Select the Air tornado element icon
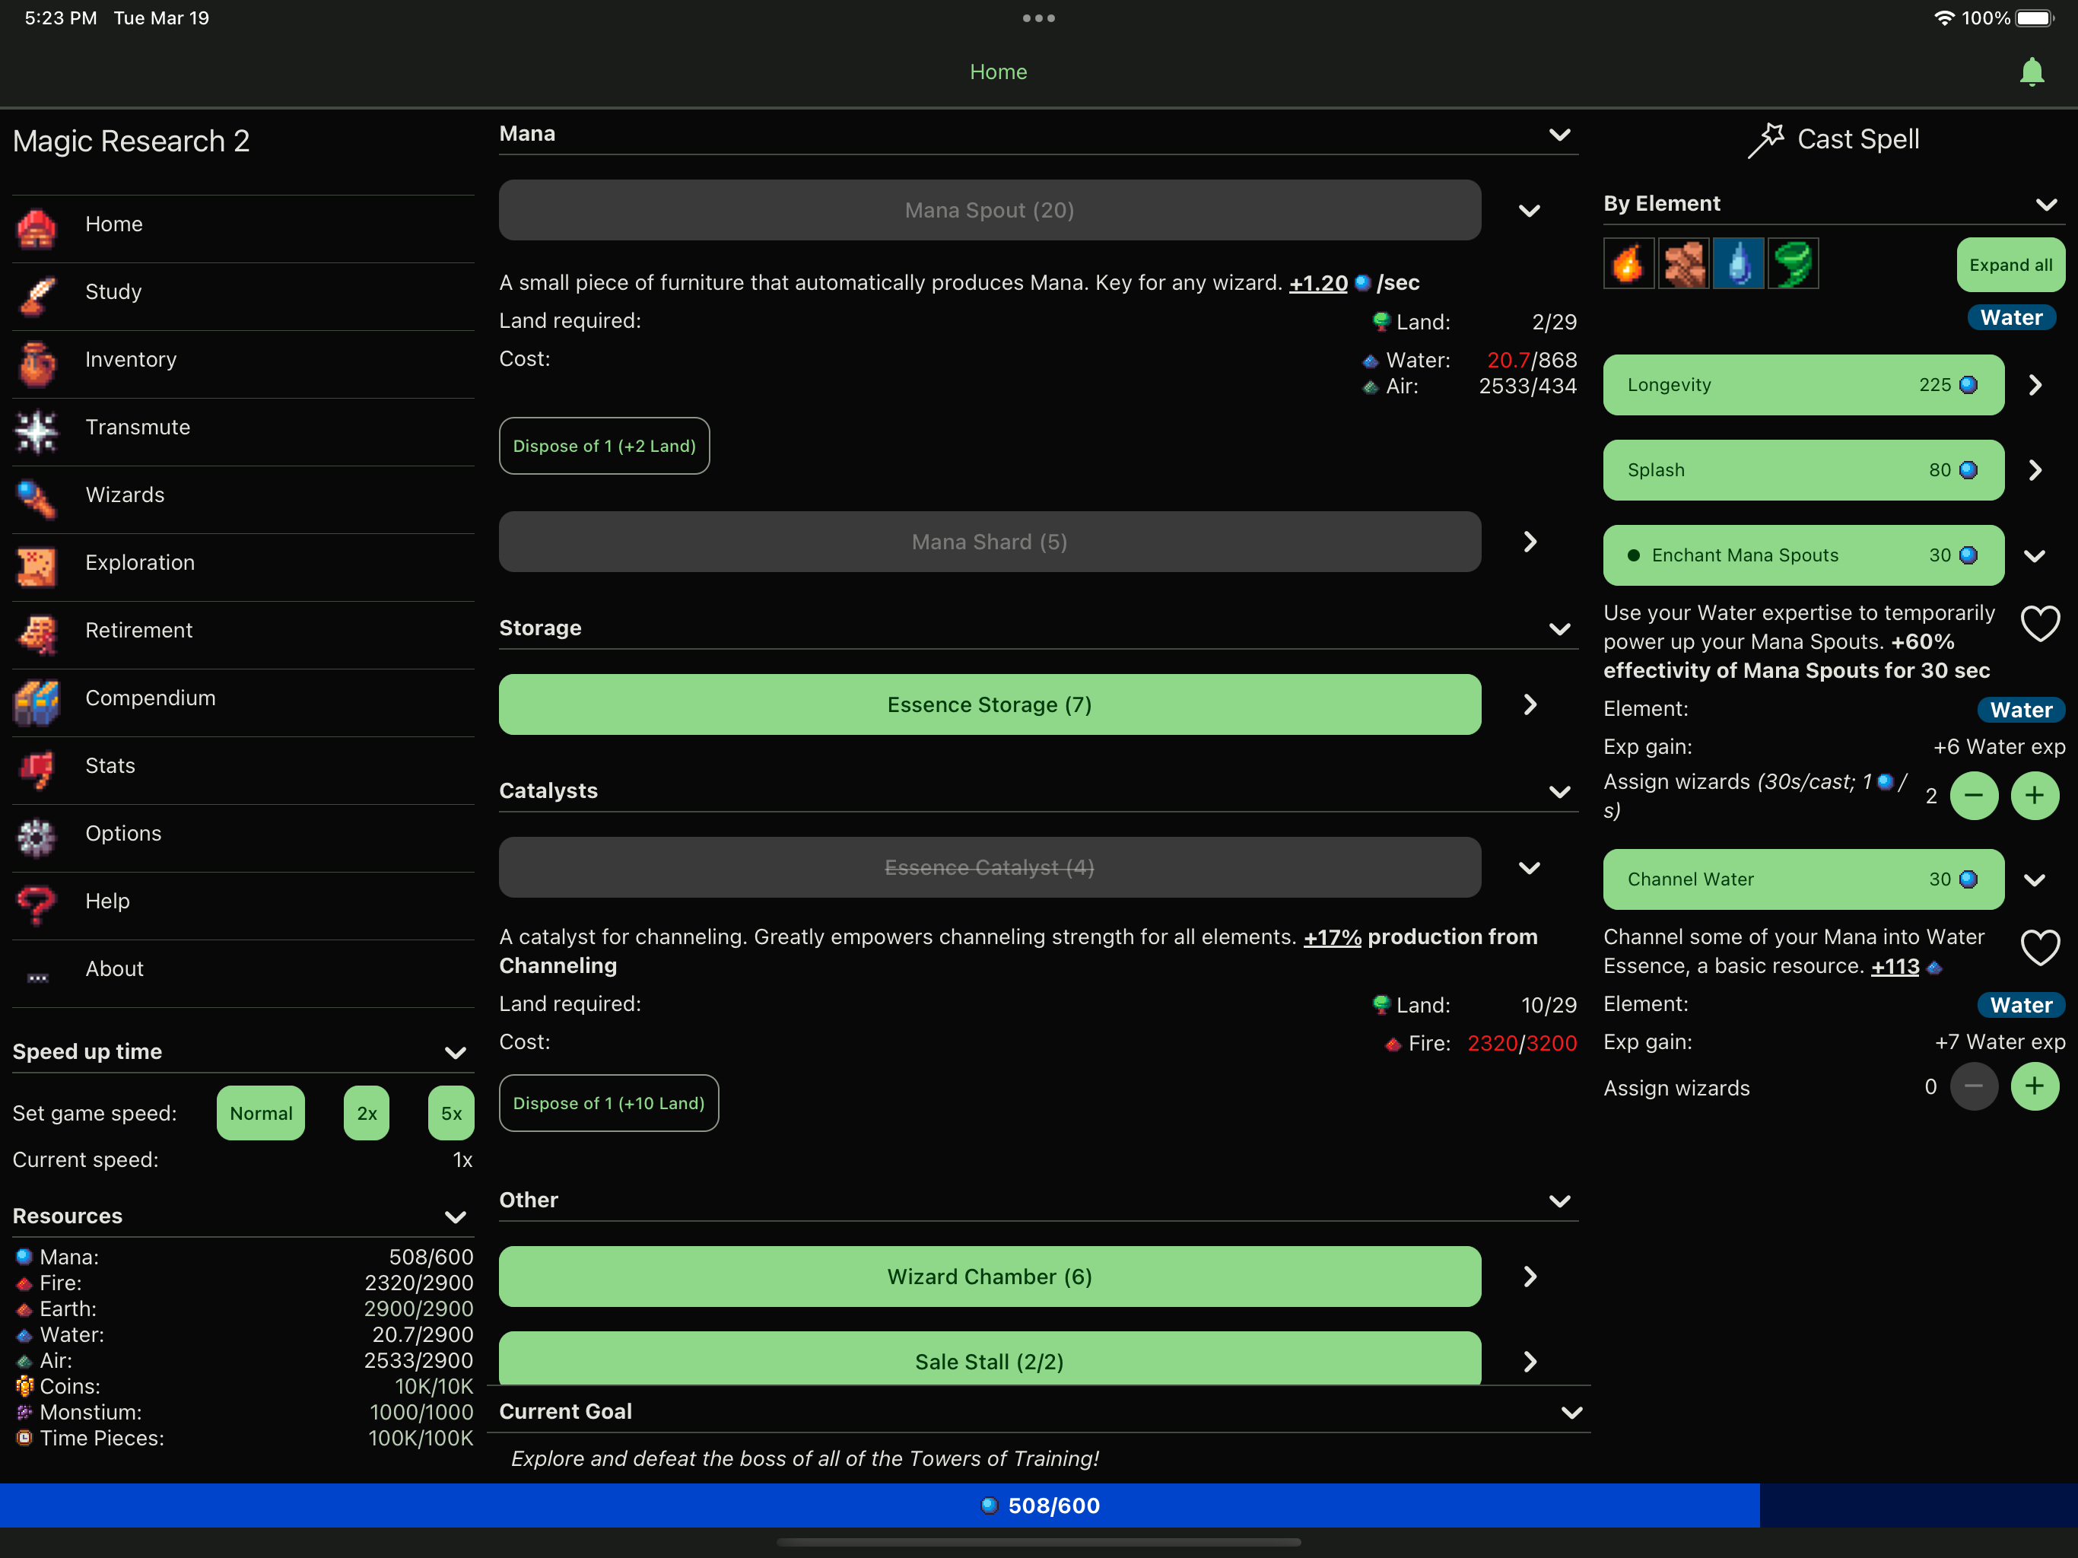 point(1793,264)
